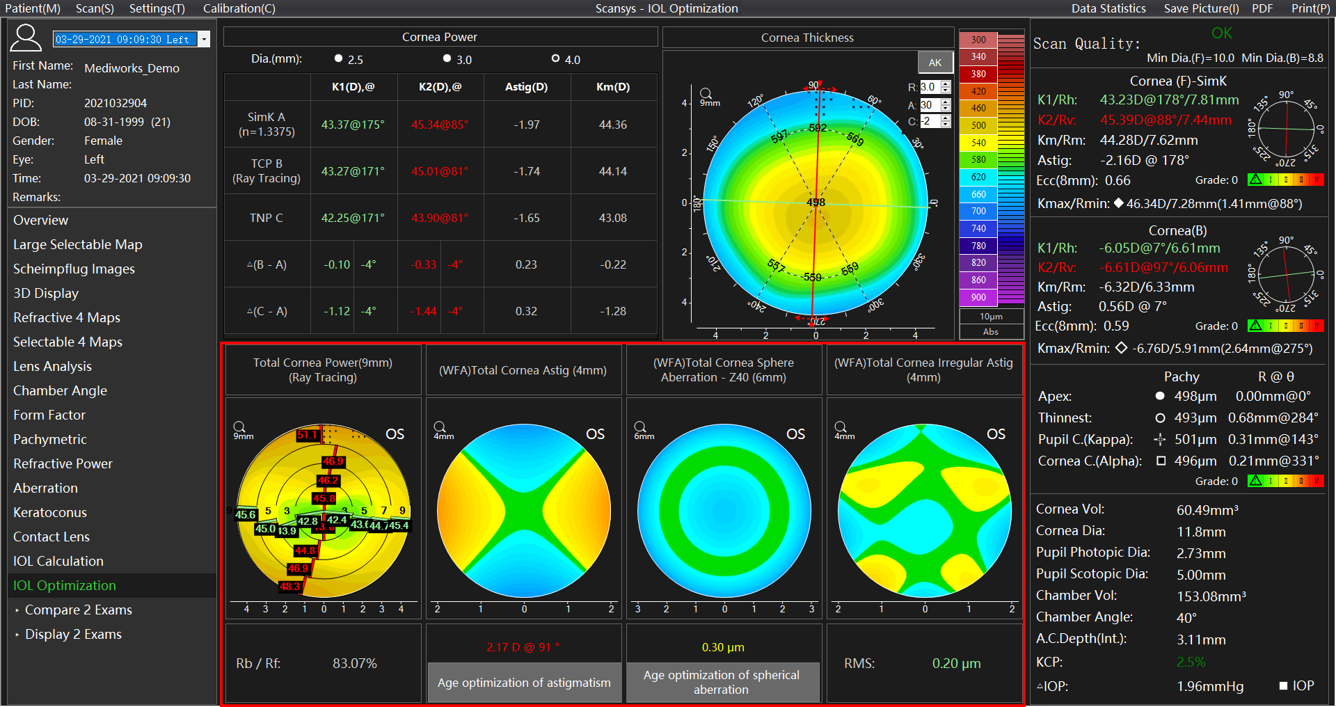
Task: Open 3D Display view
Action: point(112,293)
